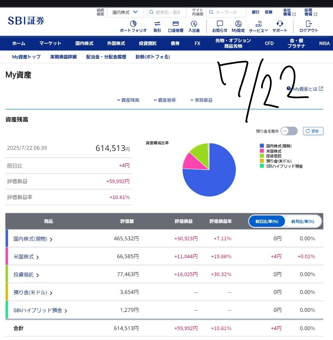Open マーケット navigation menu
The height and width of the screenshot is (340, 333).
[x=50, y=43]
